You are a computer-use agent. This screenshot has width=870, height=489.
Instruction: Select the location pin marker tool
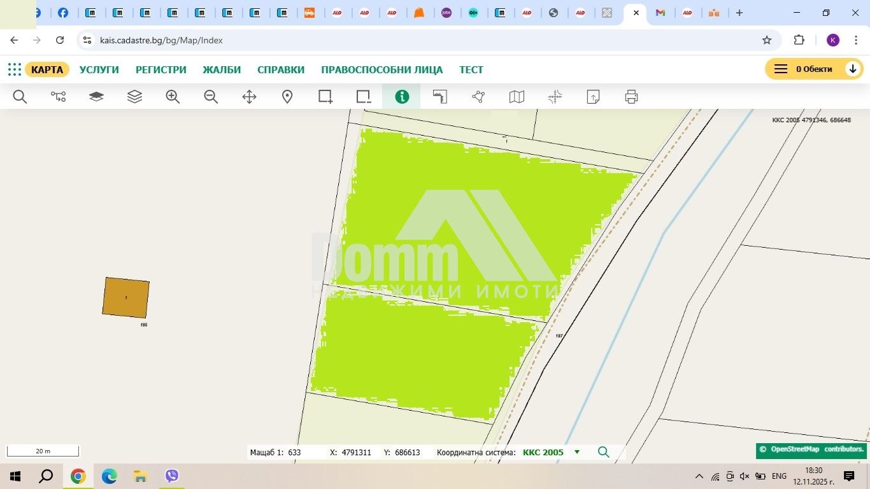(x=287, y=97)
